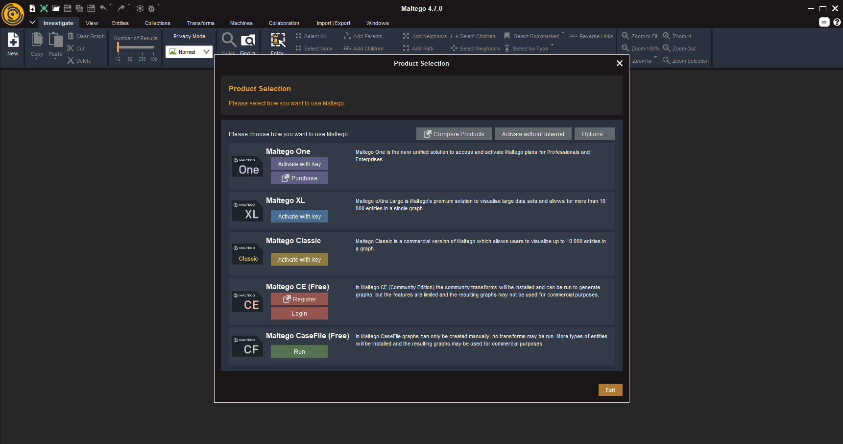The width and height of the screenshot is (843, 444).
Task: Open Quick Find magnifier tool
Action: pos(229,43)
